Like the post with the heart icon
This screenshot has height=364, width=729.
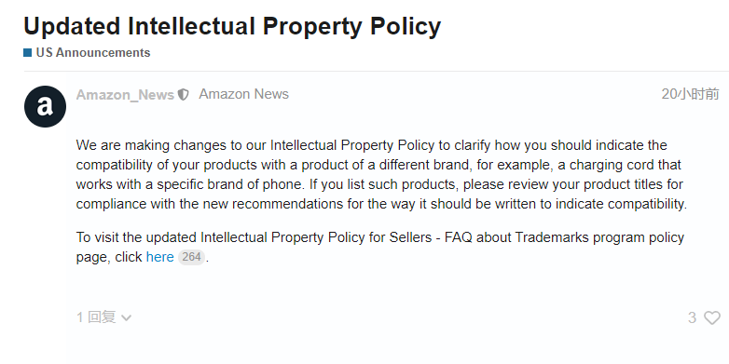click(x=712, y=318)
